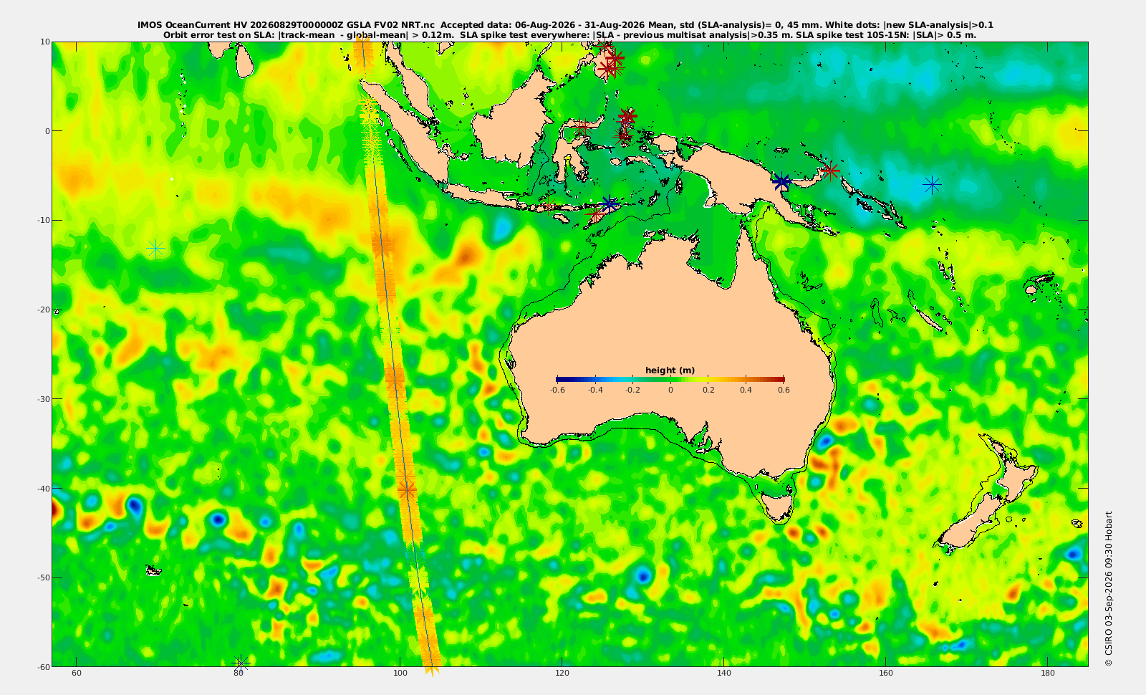Viewport: 1146px width, 695px height.
Task: Click the cyan asterisk marker west of the satellite track
Action: (155, 249)
